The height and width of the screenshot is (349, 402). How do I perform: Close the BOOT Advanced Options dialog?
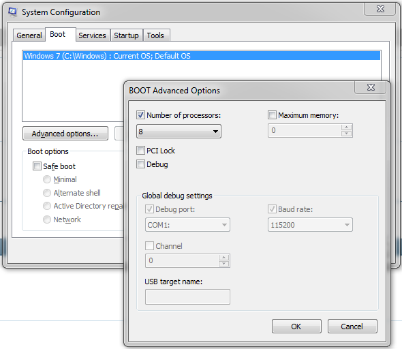tap(371, 87)
